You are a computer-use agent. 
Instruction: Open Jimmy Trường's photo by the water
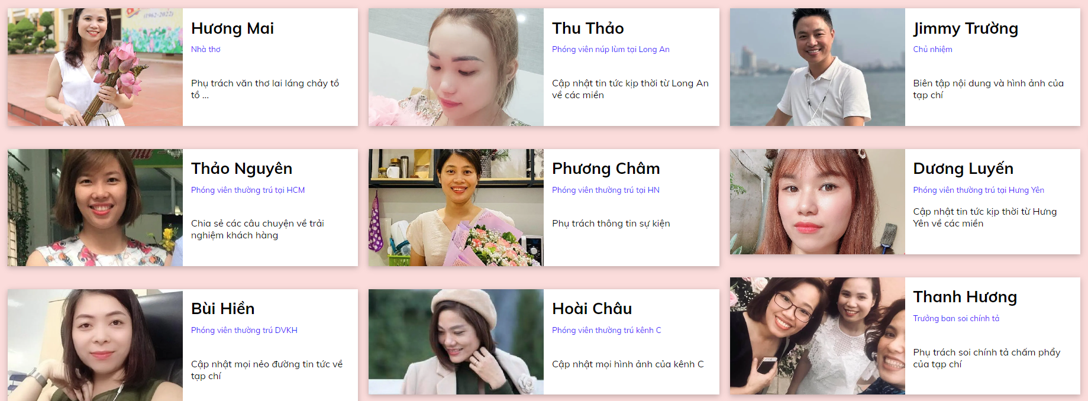818,67
